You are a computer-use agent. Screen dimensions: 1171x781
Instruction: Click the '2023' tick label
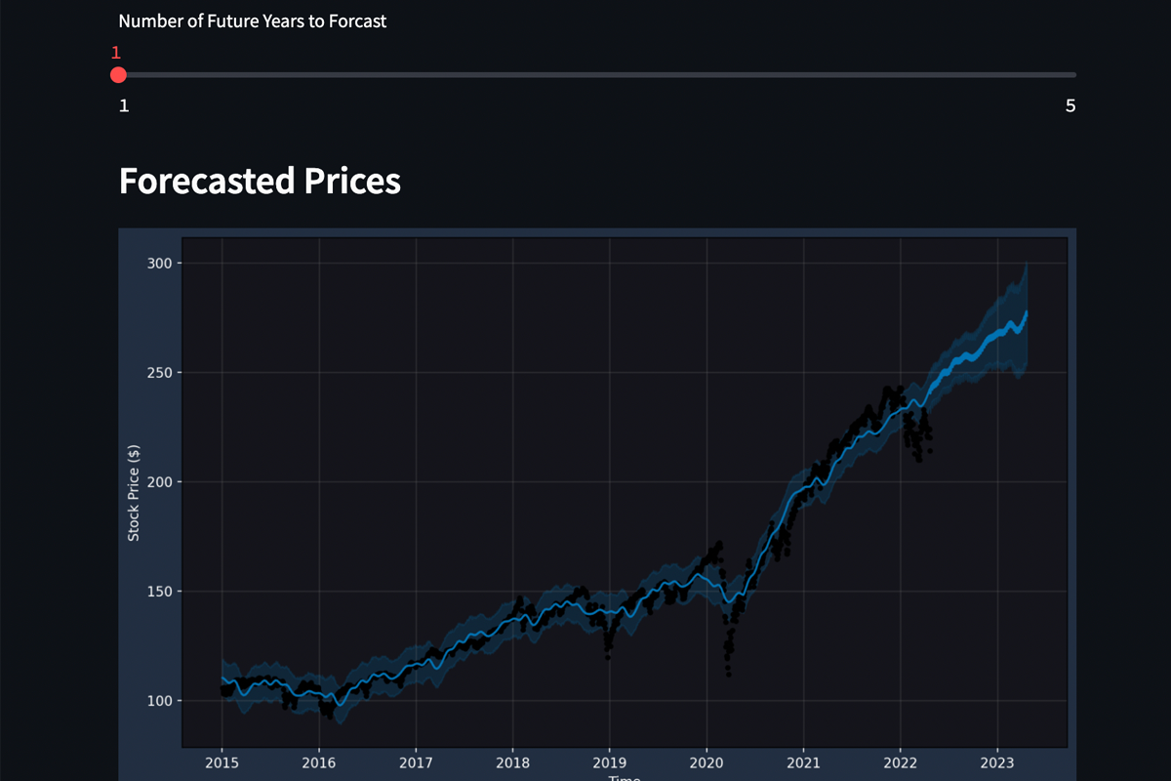click(x=998, y=762)
